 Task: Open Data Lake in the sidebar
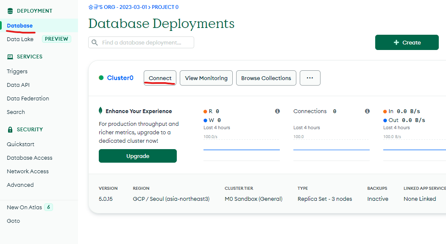coord(20,39)
